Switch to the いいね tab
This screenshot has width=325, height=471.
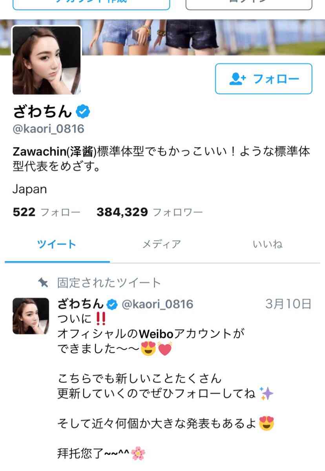tap(267, 245)
